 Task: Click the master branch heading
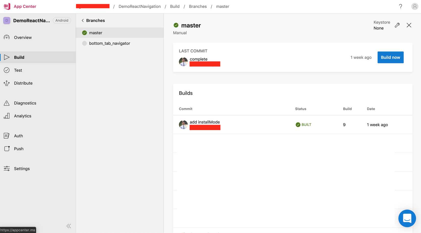(191, 25)
